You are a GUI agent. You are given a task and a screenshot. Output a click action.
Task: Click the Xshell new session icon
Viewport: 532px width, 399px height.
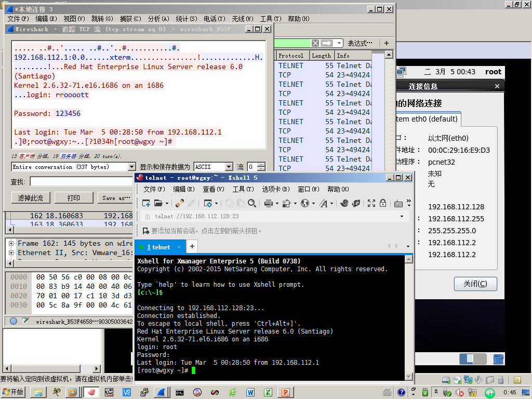click(146, 203)
